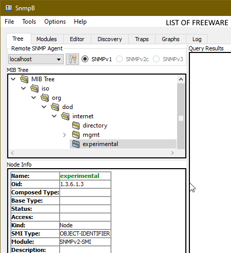Select the SNMPv1 radio button
231x253 pixels.
click(x=85, y=59)
